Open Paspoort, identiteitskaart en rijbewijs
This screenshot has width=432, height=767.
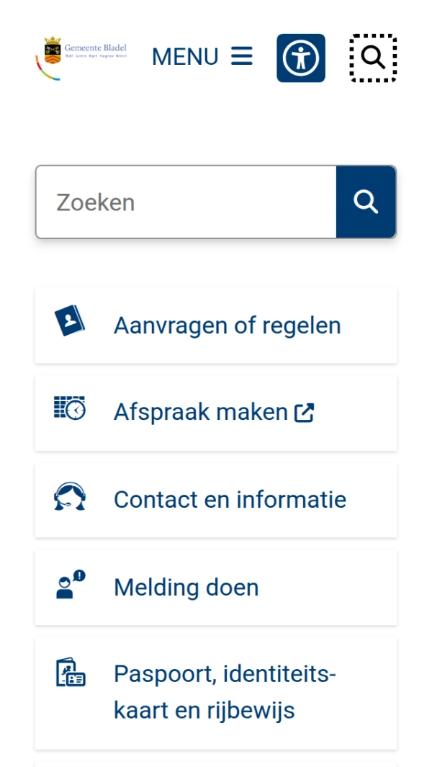[x=225, y=692]
